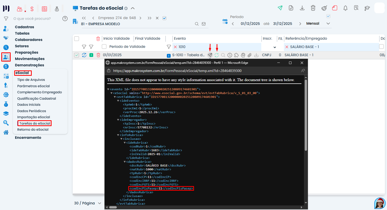The image size is (387, 210).
Task: Open the Encerramento menu section
Action: point(28,138)
